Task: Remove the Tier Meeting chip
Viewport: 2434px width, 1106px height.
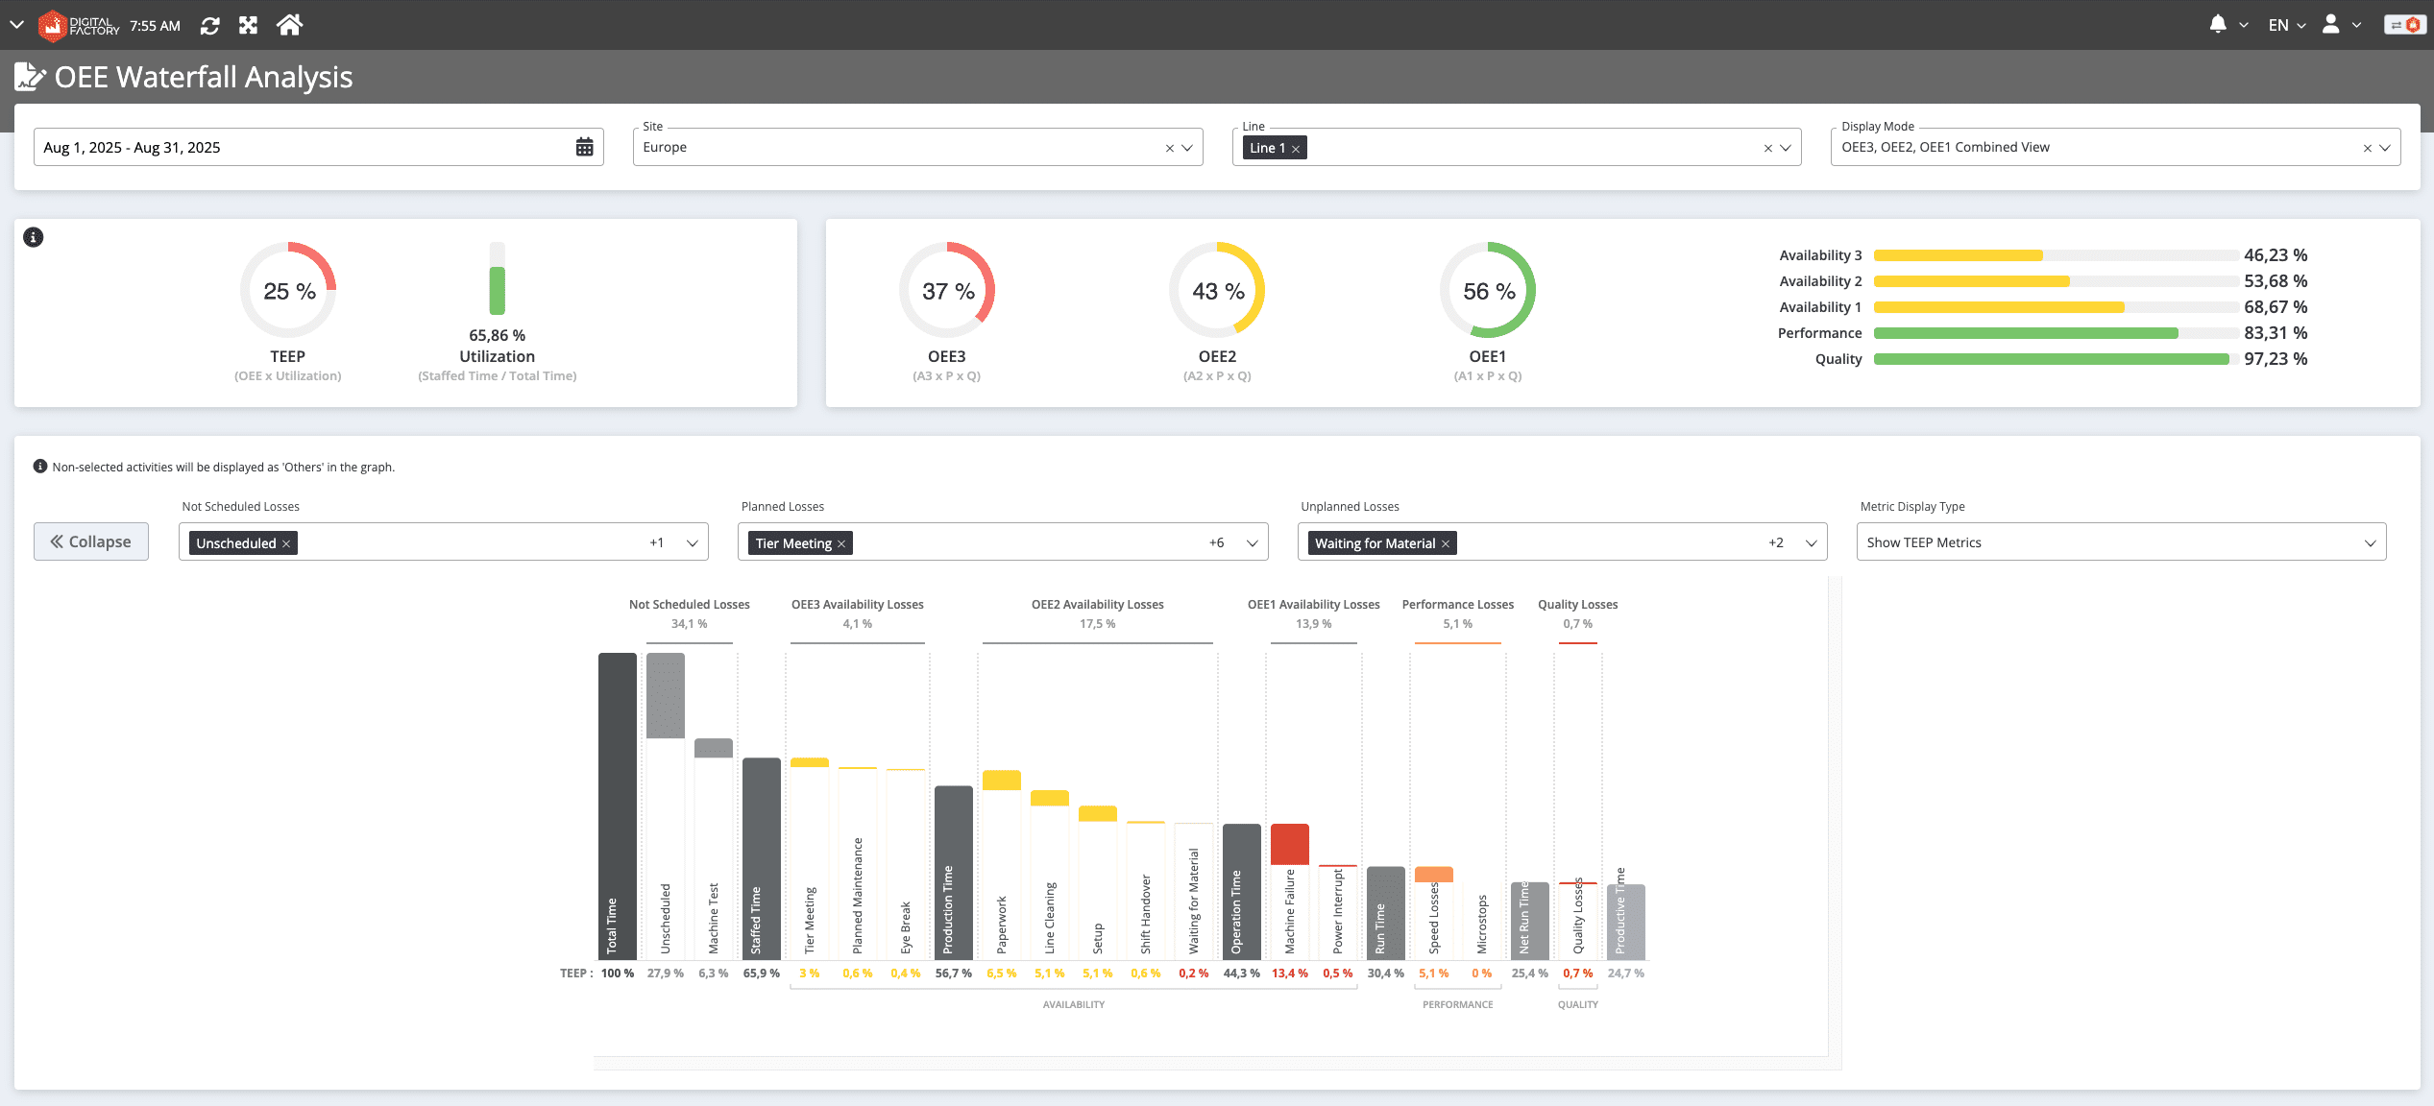Action: pos(841,544)
